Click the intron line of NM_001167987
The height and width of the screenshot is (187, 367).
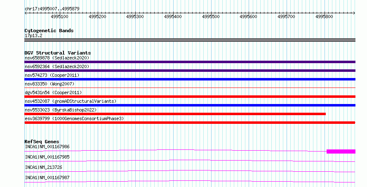(x=190, y=180)
